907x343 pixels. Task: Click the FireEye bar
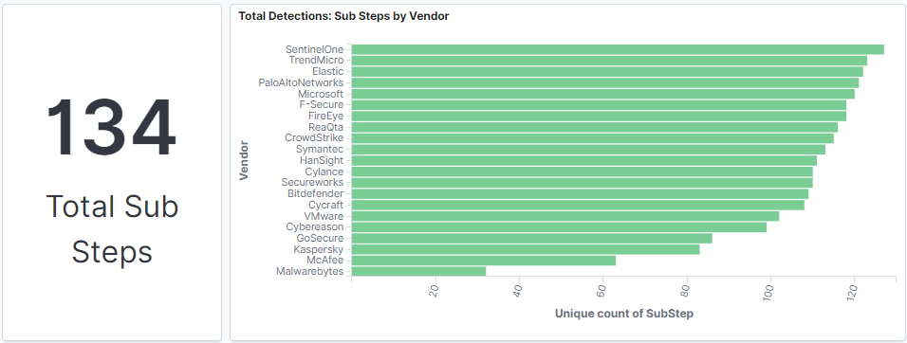(599, 116)
